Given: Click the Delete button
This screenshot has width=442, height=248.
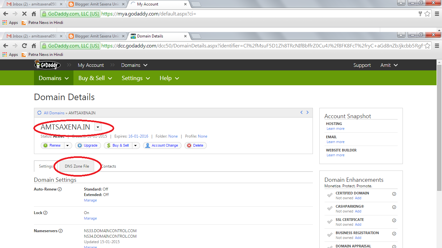Looking at the screenshot, I should point(195,146).
